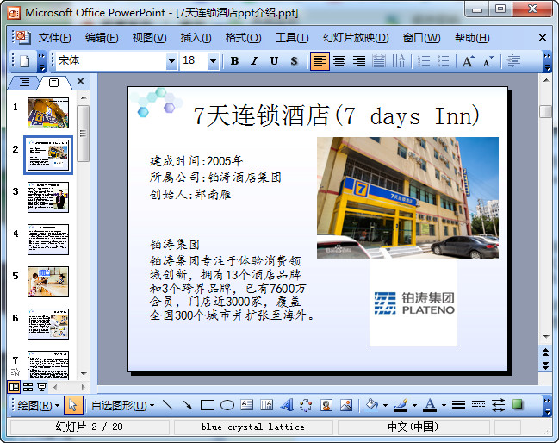Toggle italic text style

254,61
